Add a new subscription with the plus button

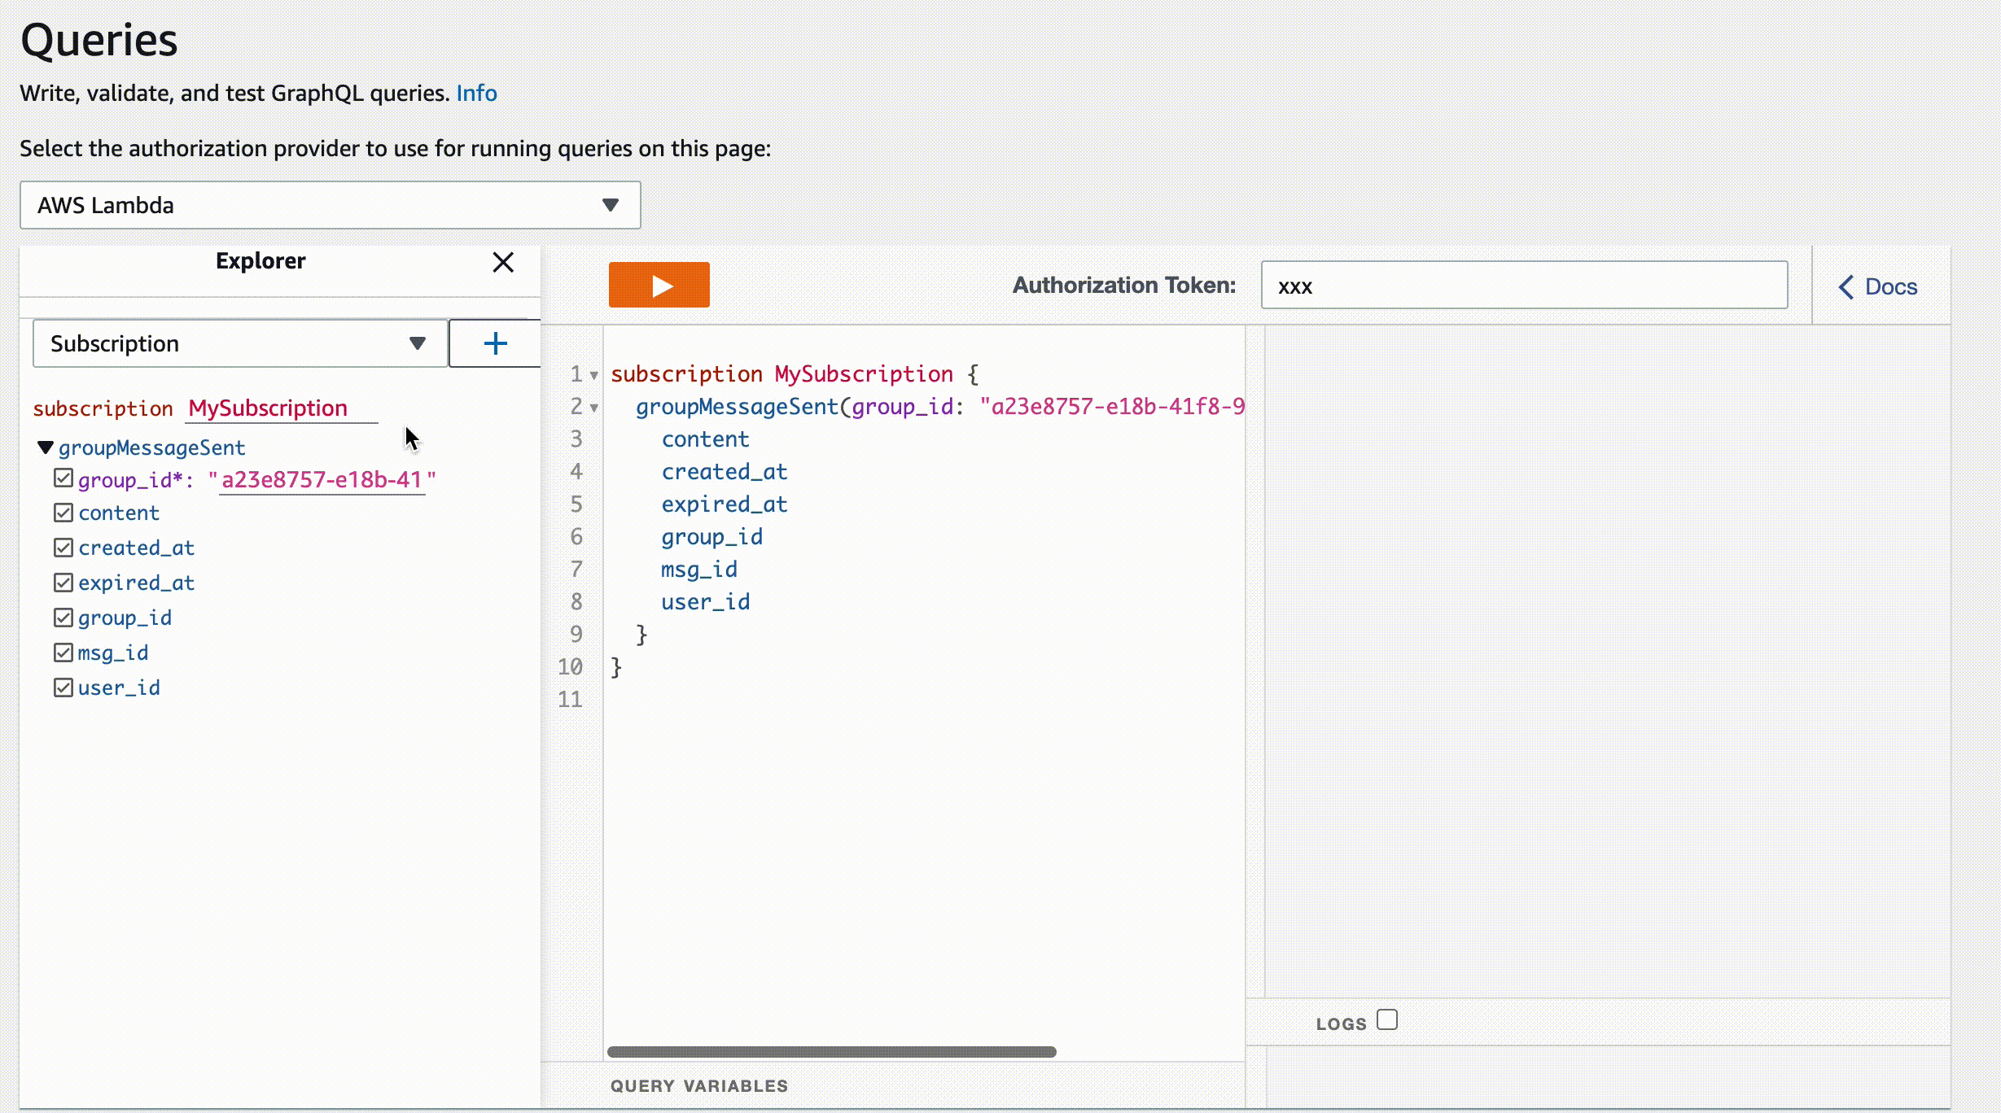tap(495, 343)
